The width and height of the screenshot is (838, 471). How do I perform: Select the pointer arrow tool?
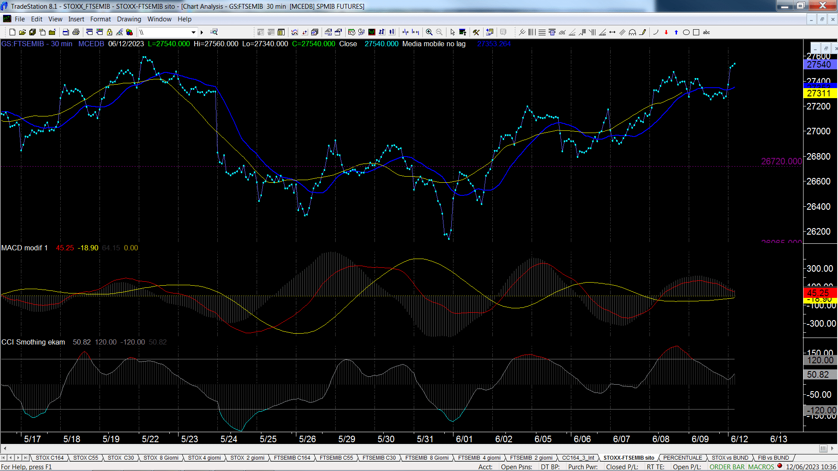[453, 32]
